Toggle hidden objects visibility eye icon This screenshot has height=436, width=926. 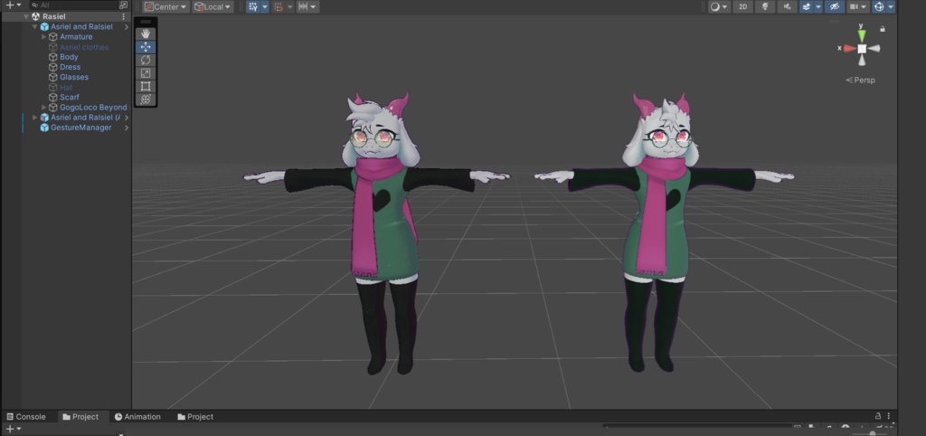click(834, 6)
